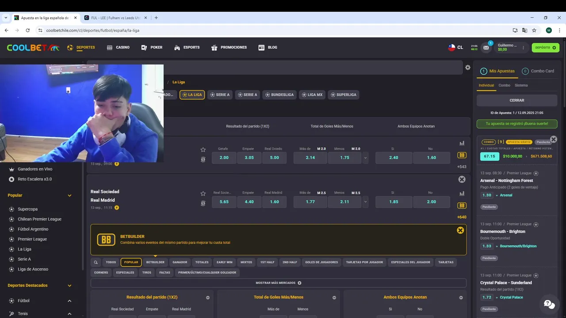Viewport: 566px width, 318px height.
Task: Select the Totales market filter
Action: point(202,262)
